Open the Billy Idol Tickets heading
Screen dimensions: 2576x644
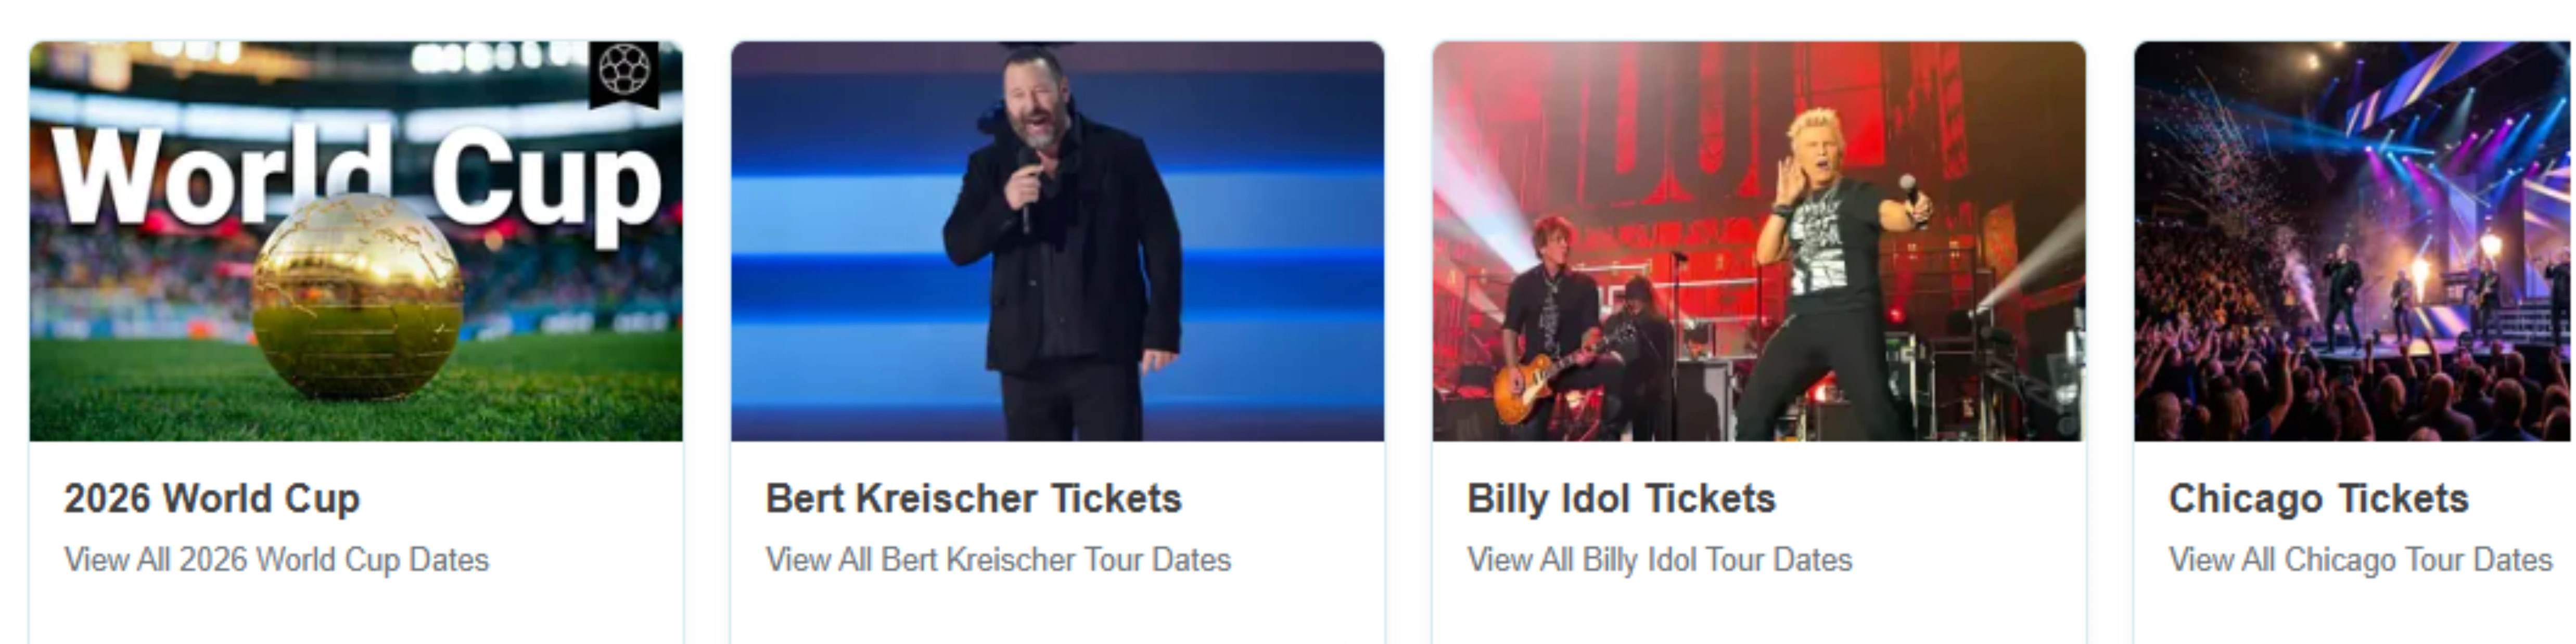click(1620, 498)
